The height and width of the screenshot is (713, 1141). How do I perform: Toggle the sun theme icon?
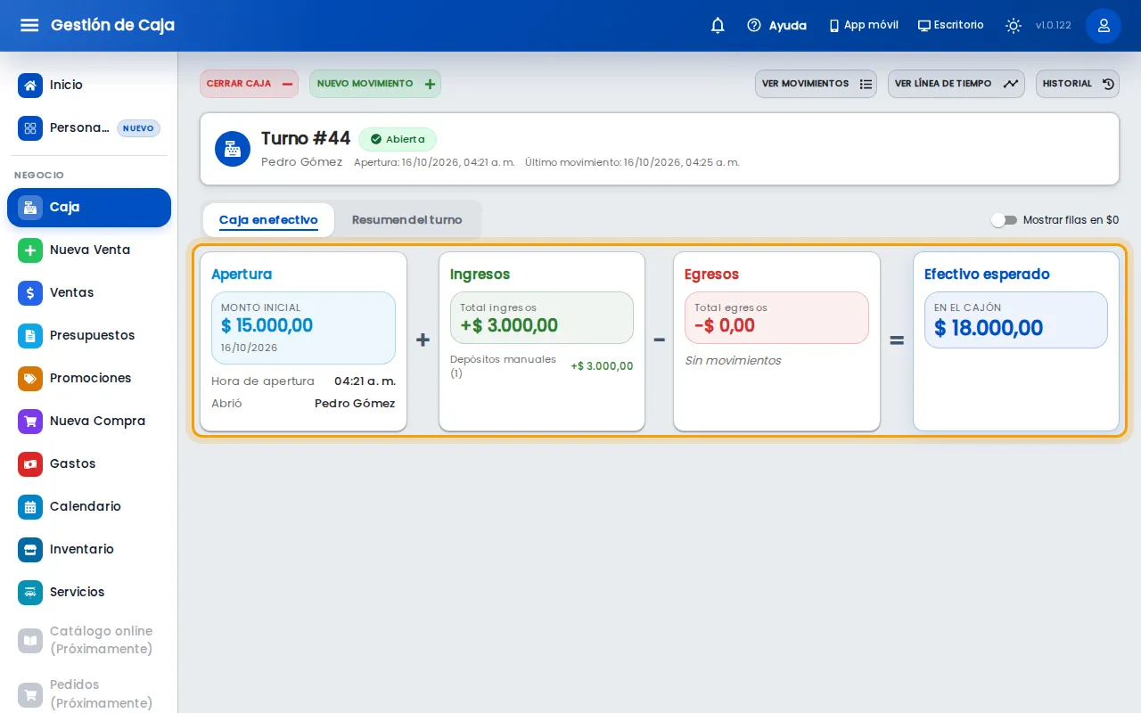(x=1014, y=25)
